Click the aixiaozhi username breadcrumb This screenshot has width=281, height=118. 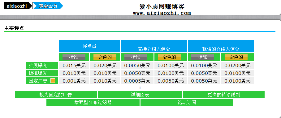tap(17, 6)
